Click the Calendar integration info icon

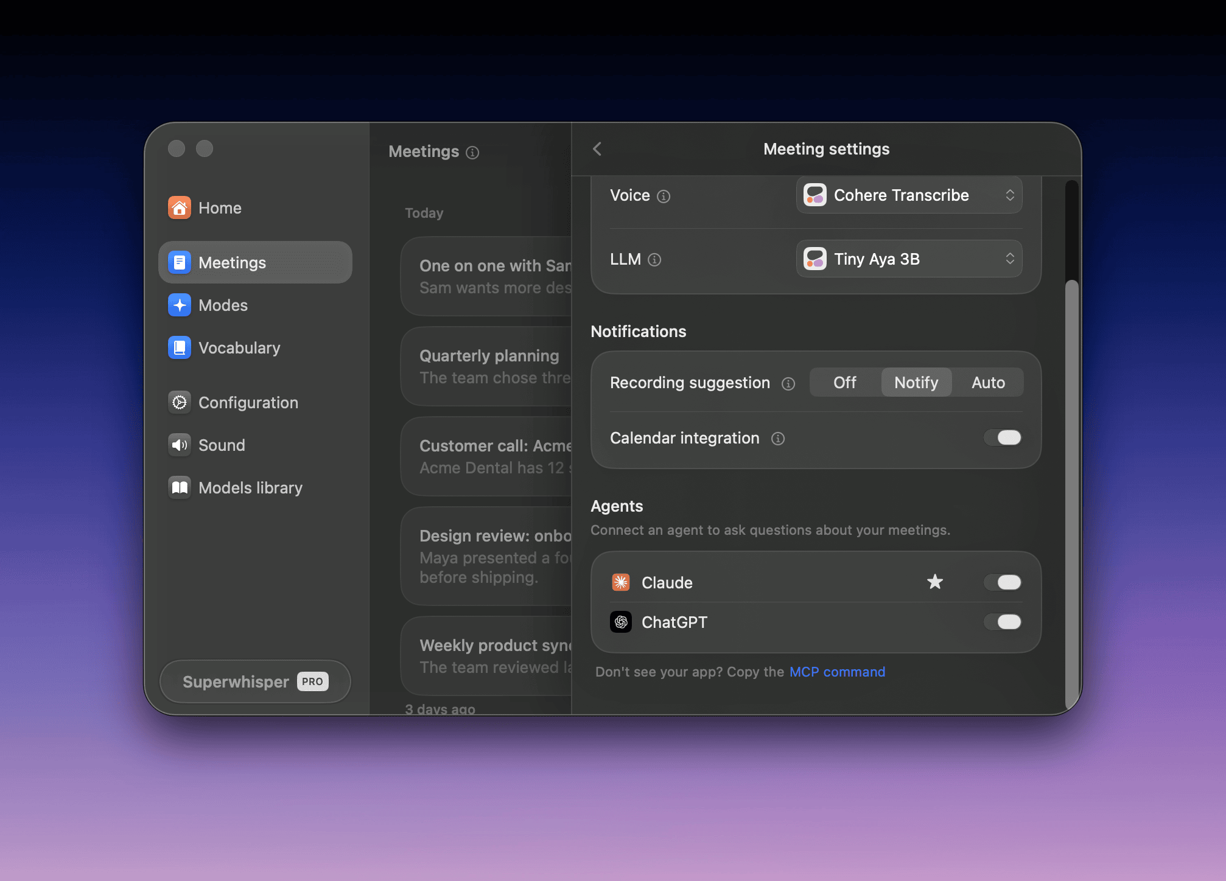click(x=778, y=439)
